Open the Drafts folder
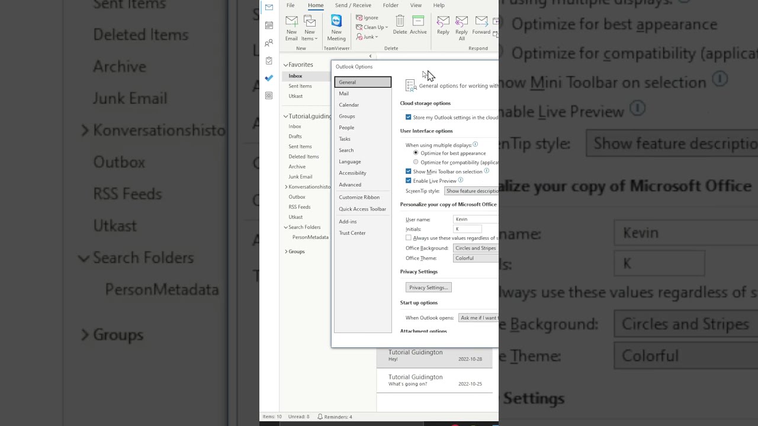This screenshot has height=426, width=758. [295, 136]
